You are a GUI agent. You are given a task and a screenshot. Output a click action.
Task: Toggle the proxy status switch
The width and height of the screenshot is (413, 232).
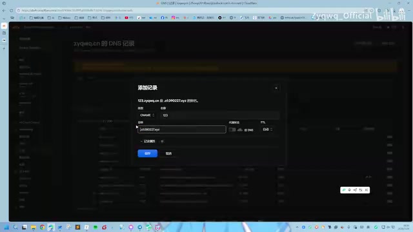point(232,130)
